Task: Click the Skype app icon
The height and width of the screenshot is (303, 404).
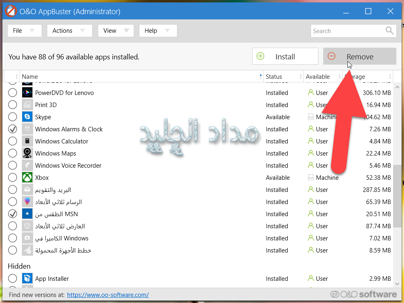Action: point(27,117)
